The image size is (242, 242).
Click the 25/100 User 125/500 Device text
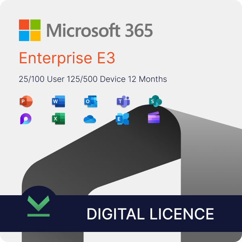72,79
